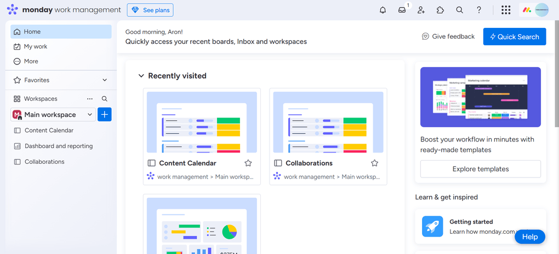Open the notifications bell icon
Image resolution: width=559 pixels, height=254 pixels.
[383, 10]
